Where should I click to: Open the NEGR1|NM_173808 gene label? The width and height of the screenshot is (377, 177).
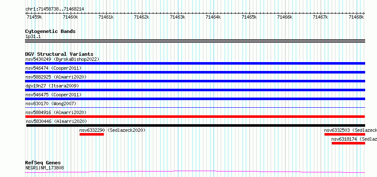tap(45, 168)
